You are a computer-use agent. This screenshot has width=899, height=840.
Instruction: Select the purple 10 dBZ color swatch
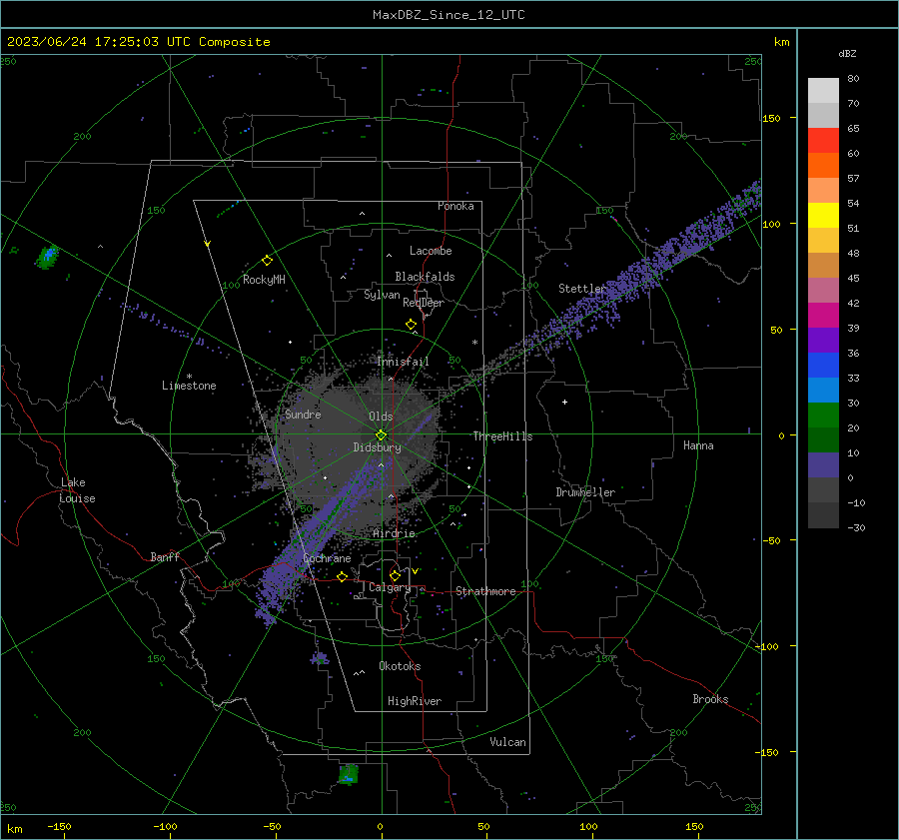823,465
